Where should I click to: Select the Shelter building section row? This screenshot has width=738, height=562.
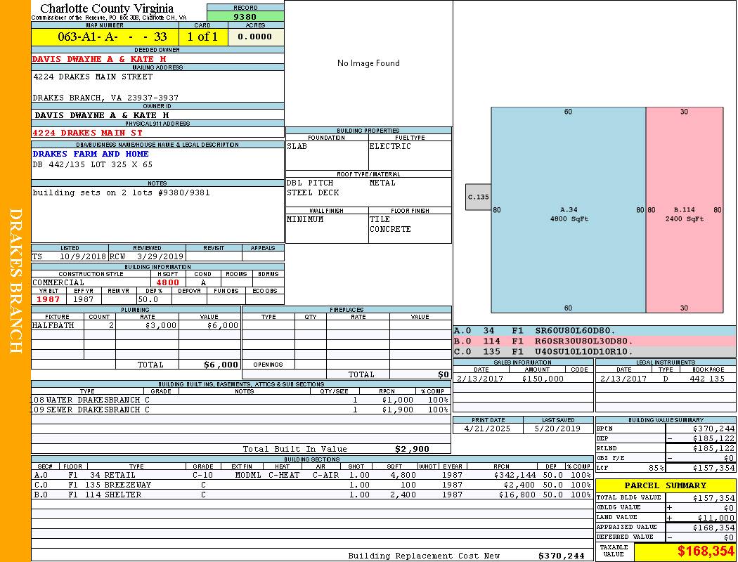(x=311, y=495)
